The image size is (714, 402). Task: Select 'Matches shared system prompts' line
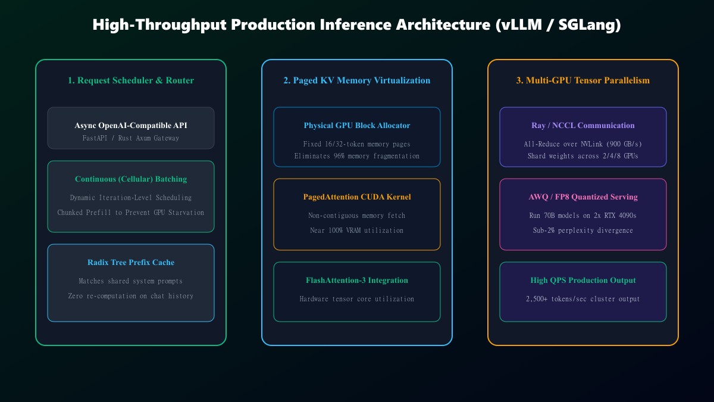[x=131, y=281]
